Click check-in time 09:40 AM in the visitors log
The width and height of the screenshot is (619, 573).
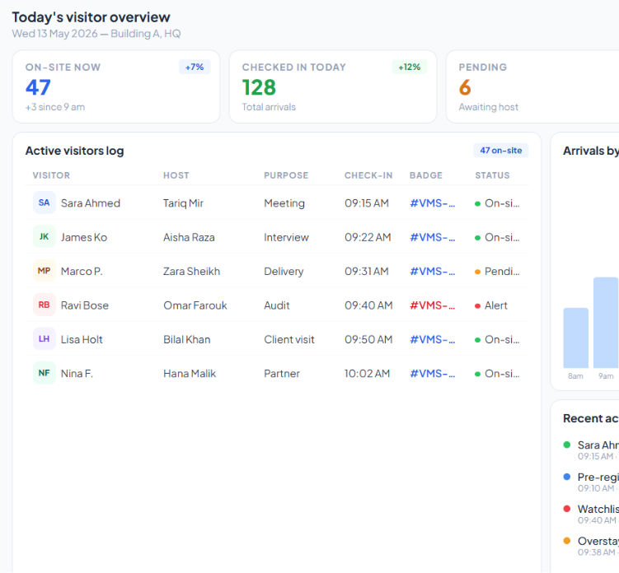[x=368, y=305]
